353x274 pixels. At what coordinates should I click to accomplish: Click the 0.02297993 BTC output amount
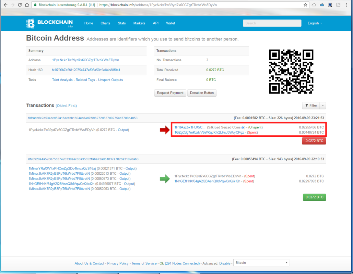[311, 181]
